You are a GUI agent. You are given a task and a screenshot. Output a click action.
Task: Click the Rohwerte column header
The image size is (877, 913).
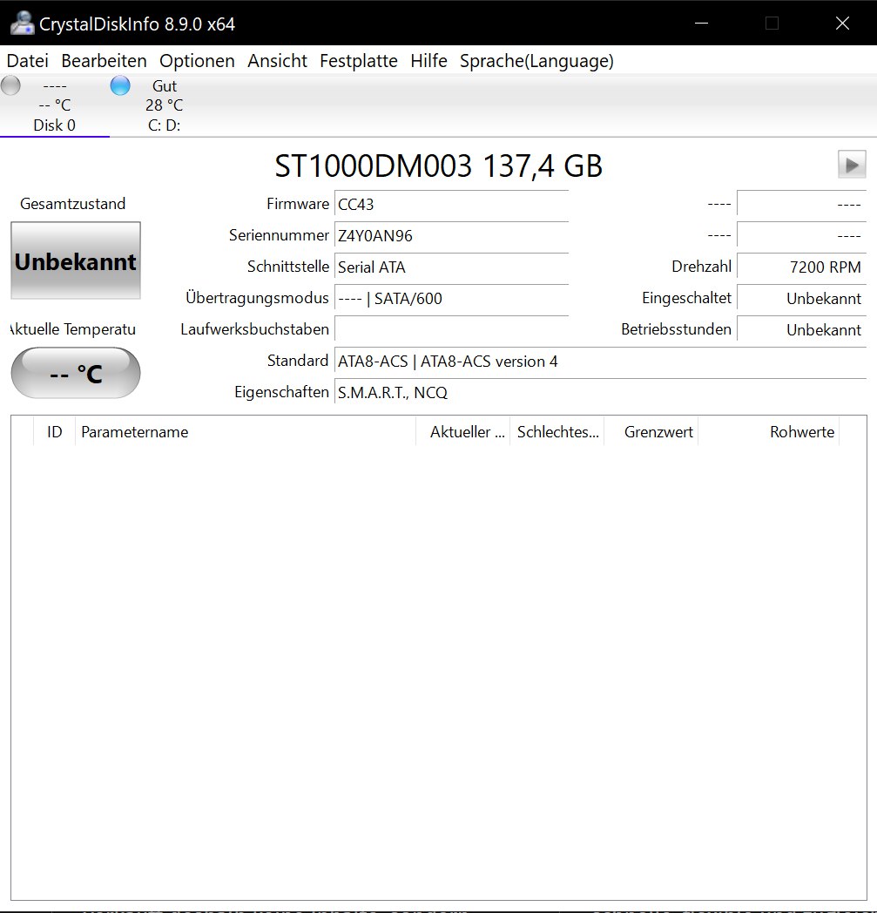click(x=769, y=432)
